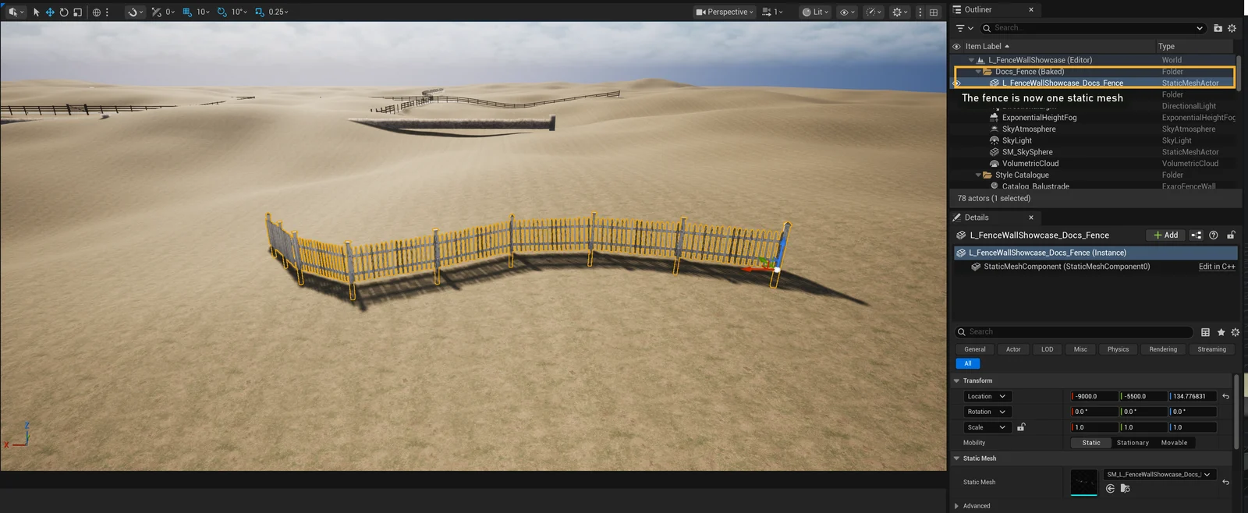Viewport: 1248px width, 513px height.
Task: Open the Outliner filter menu
Action: [x=965, y=28]
